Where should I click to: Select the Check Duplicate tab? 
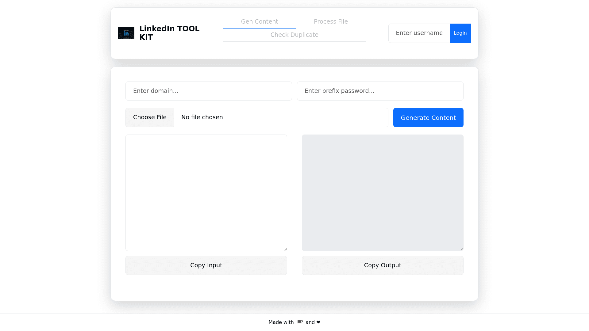coord(294,35)
